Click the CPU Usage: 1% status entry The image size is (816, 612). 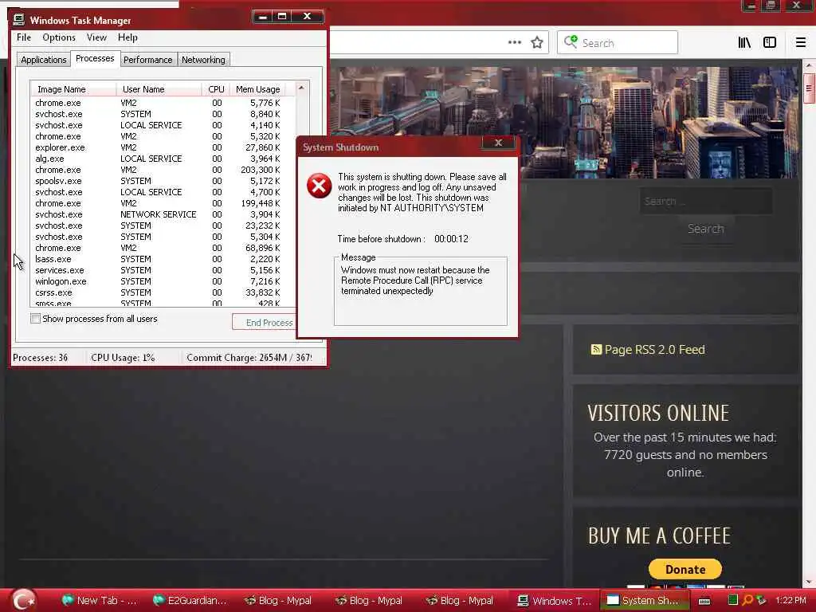123,358
